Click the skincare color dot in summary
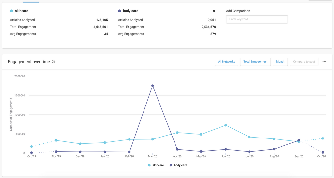Viewport: 334px width, 178px height. [12, 11]
